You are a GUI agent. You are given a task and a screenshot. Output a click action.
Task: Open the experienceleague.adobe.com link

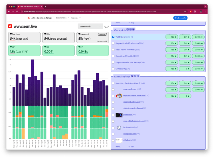coord(134,96)
